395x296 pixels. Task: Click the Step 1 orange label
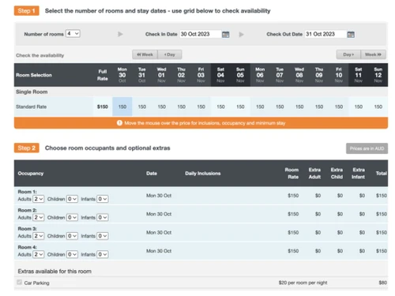tap(27, 11)
